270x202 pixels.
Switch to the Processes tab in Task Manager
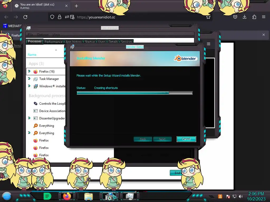pyautogui.click(x=35, y=41)
